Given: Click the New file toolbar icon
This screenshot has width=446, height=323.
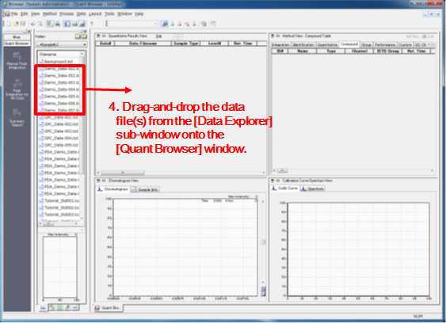Looking at the screenshot, I should coord(8,24).
